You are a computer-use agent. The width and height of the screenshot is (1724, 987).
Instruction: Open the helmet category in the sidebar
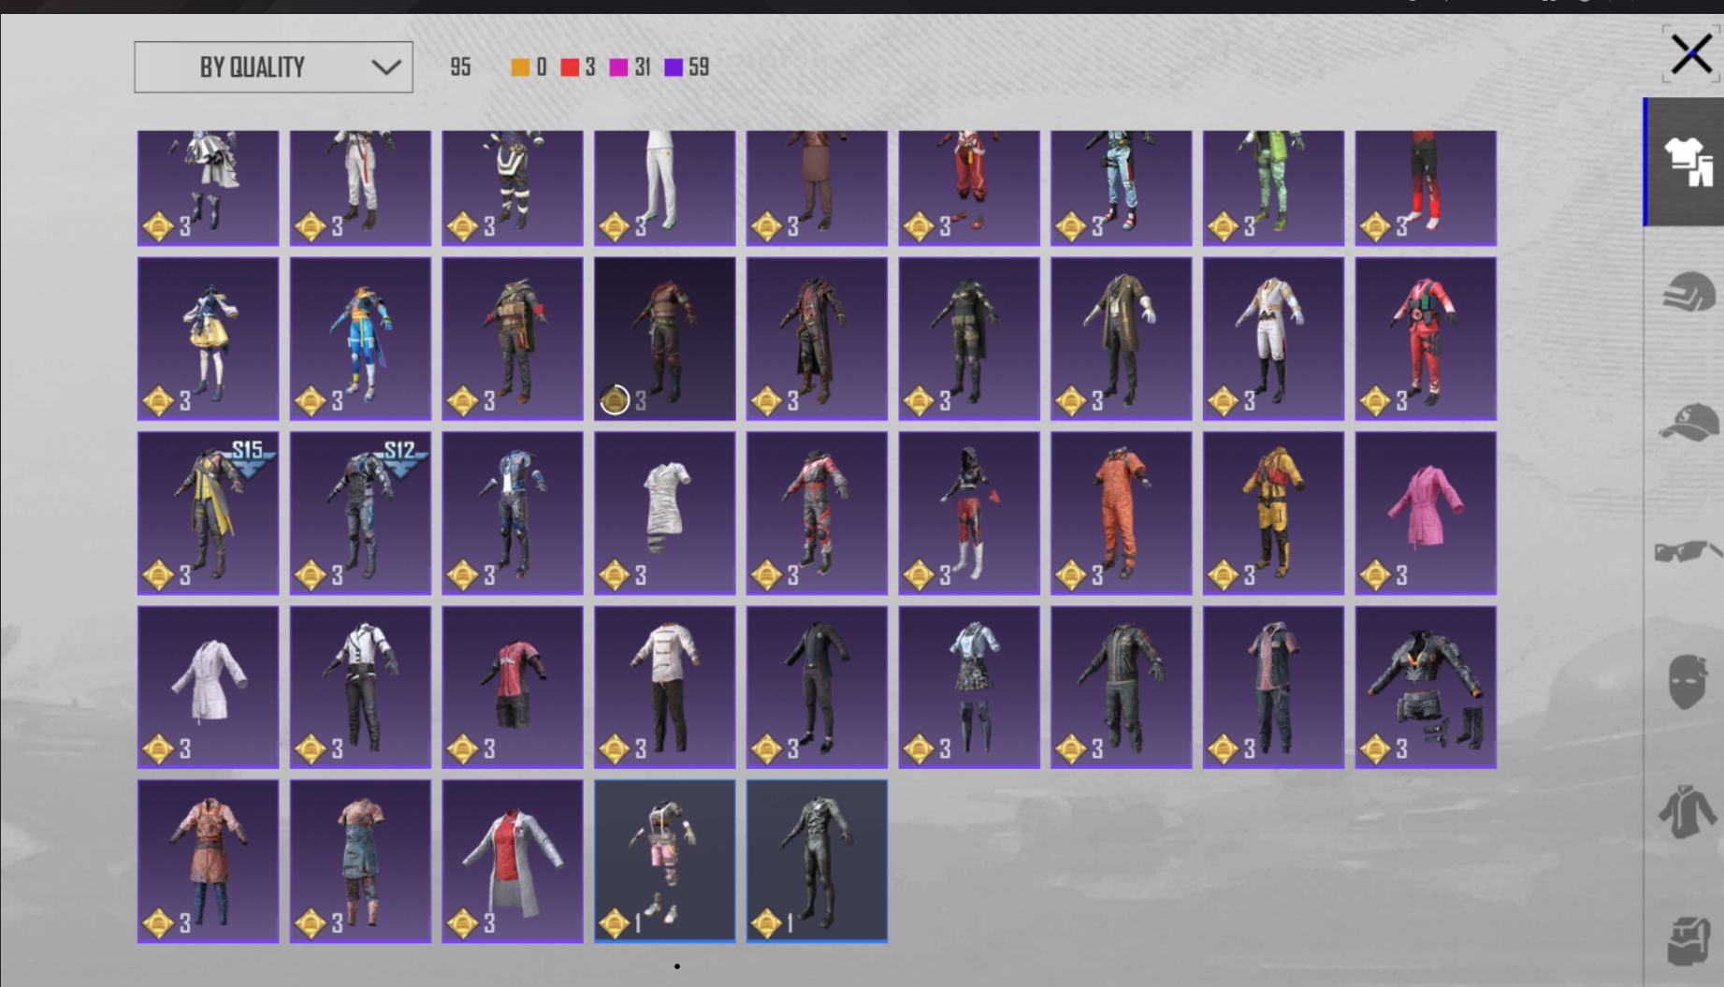pyautogui.click(x=1688, y=292)
